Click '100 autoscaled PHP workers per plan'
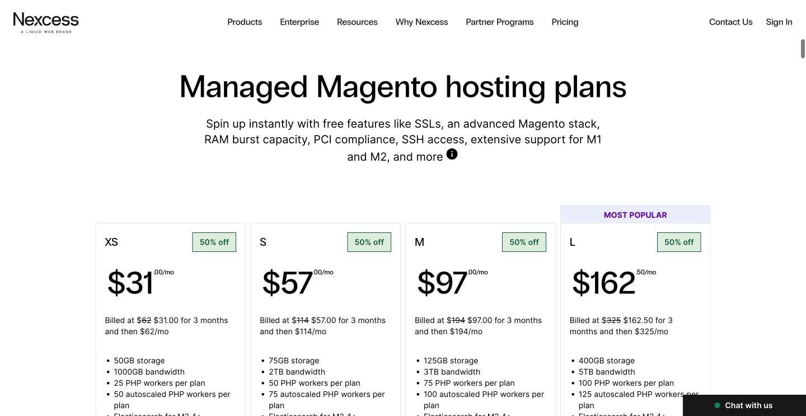This screenshot has height=416, width=806. point(484,400)
